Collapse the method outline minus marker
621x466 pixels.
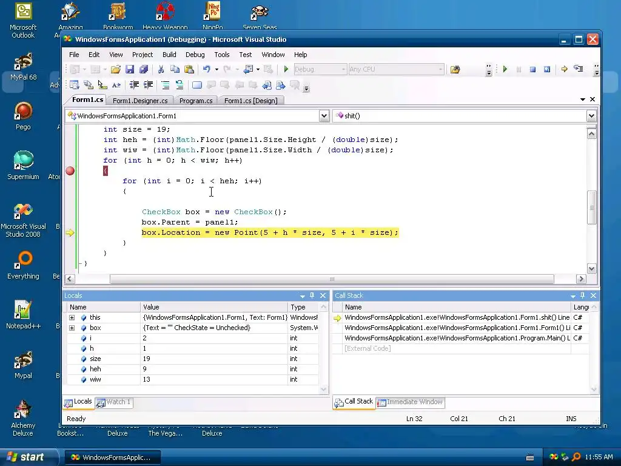79,263
